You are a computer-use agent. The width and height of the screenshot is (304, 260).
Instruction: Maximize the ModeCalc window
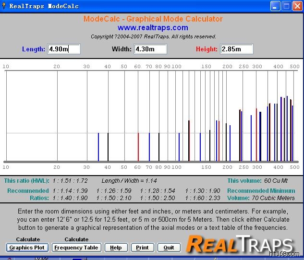[x=286, y=6]
